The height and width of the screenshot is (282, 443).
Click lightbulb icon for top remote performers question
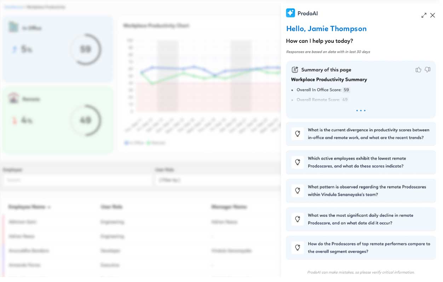(x=298, y=248)
